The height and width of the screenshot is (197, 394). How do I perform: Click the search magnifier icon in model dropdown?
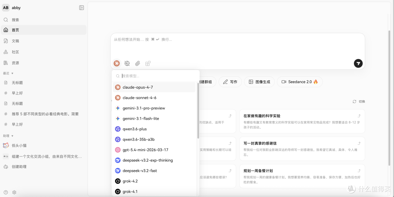(117, 76)
